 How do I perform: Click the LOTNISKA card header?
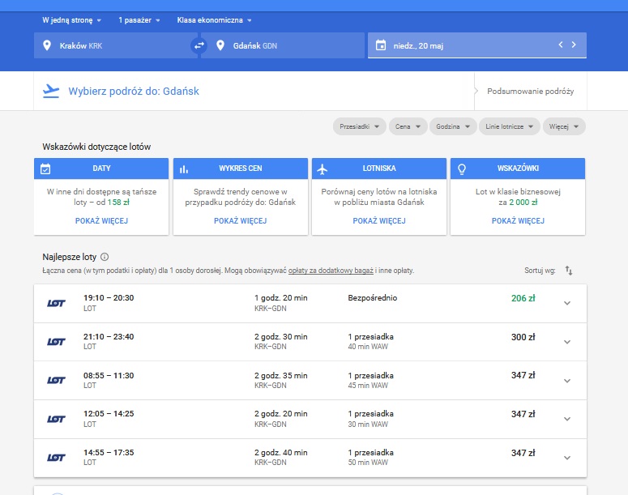point(379,169)
